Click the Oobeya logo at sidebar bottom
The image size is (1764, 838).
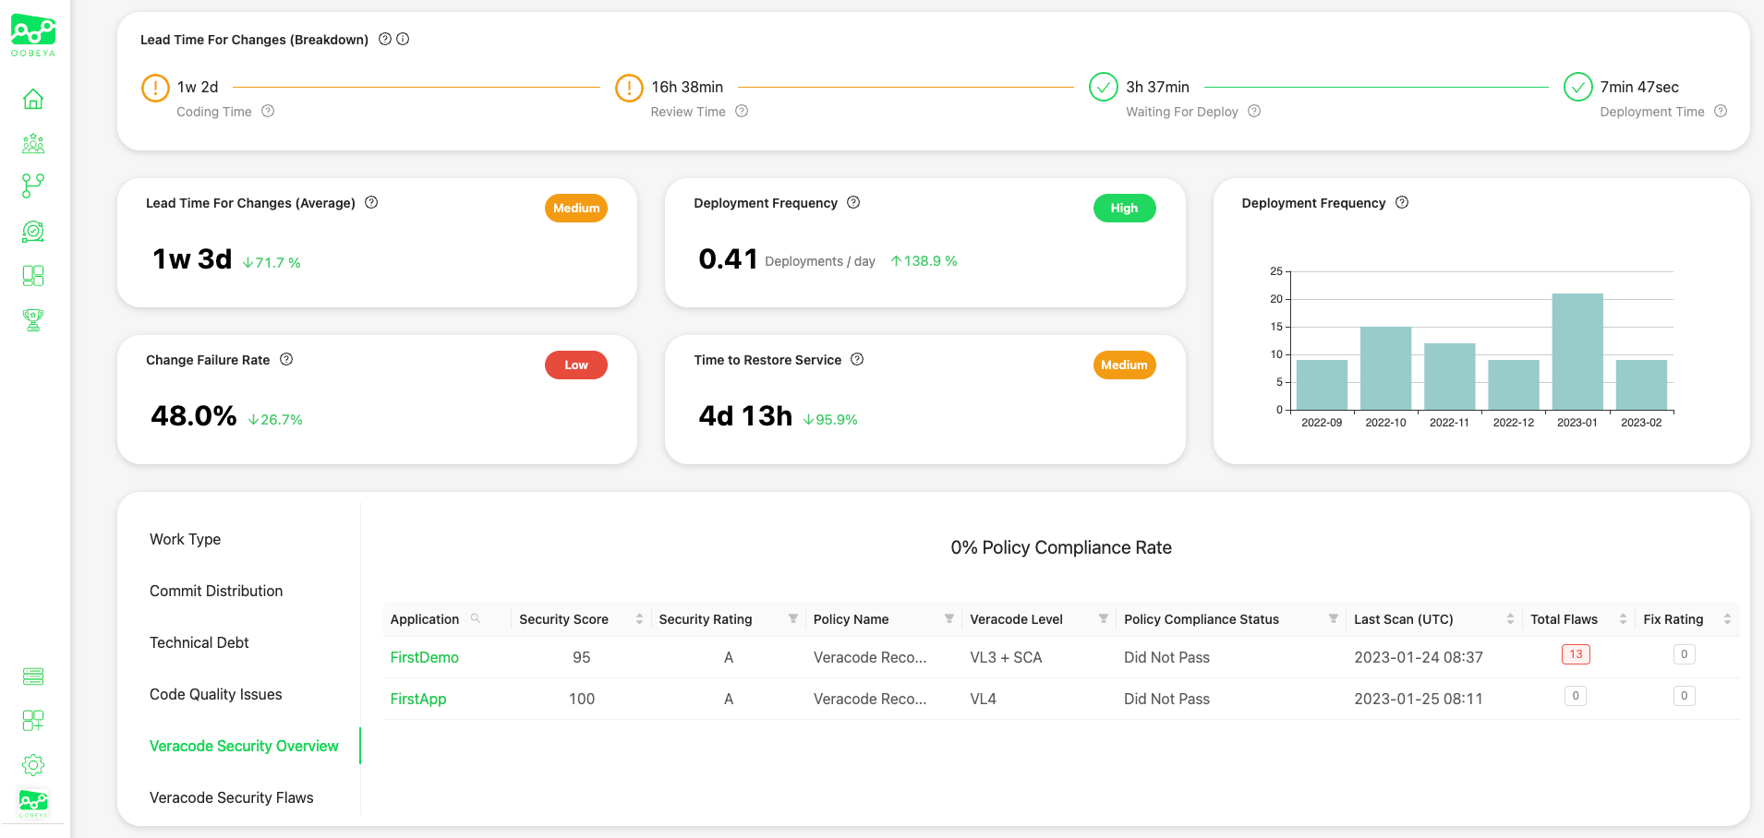[x=33, y=804]
